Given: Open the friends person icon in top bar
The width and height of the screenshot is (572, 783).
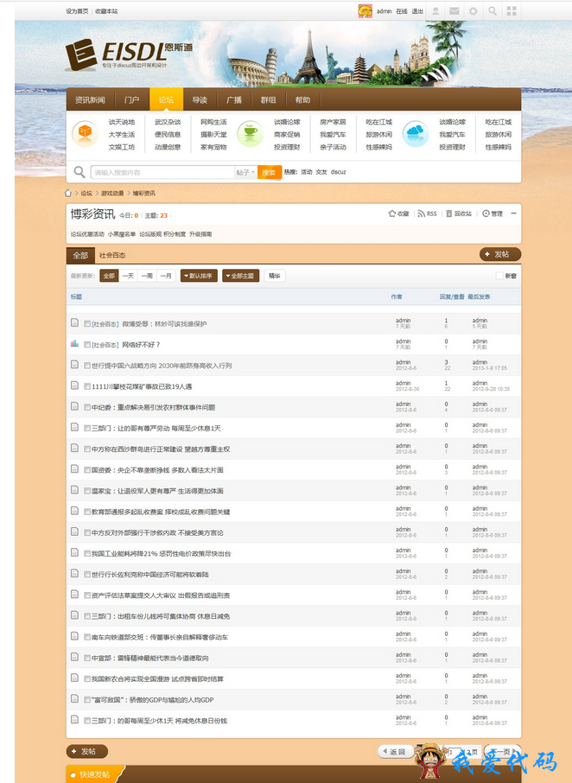Looking at the screenshot, I should click(x=435, y=11).
